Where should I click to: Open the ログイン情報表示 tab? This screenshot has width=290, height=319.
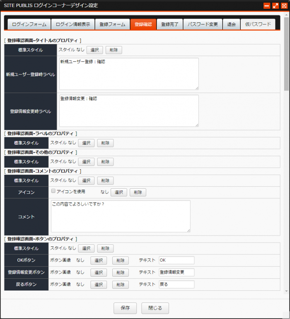click(73, 24)
